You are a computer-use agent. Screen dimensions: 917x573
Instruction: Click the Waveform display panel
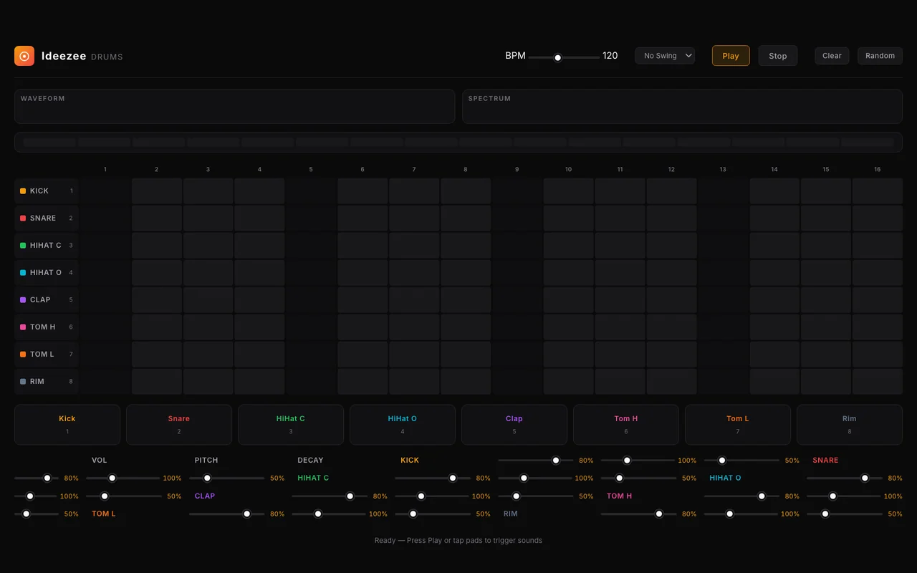(235, 107)
